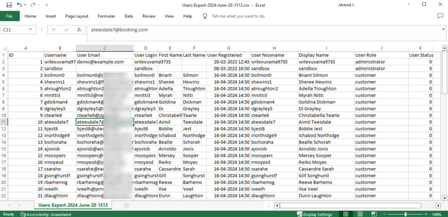Click Display Name cell 'Ilse Veel'
The width and height of the screenshot is (448, 217).
coord(326,189)
